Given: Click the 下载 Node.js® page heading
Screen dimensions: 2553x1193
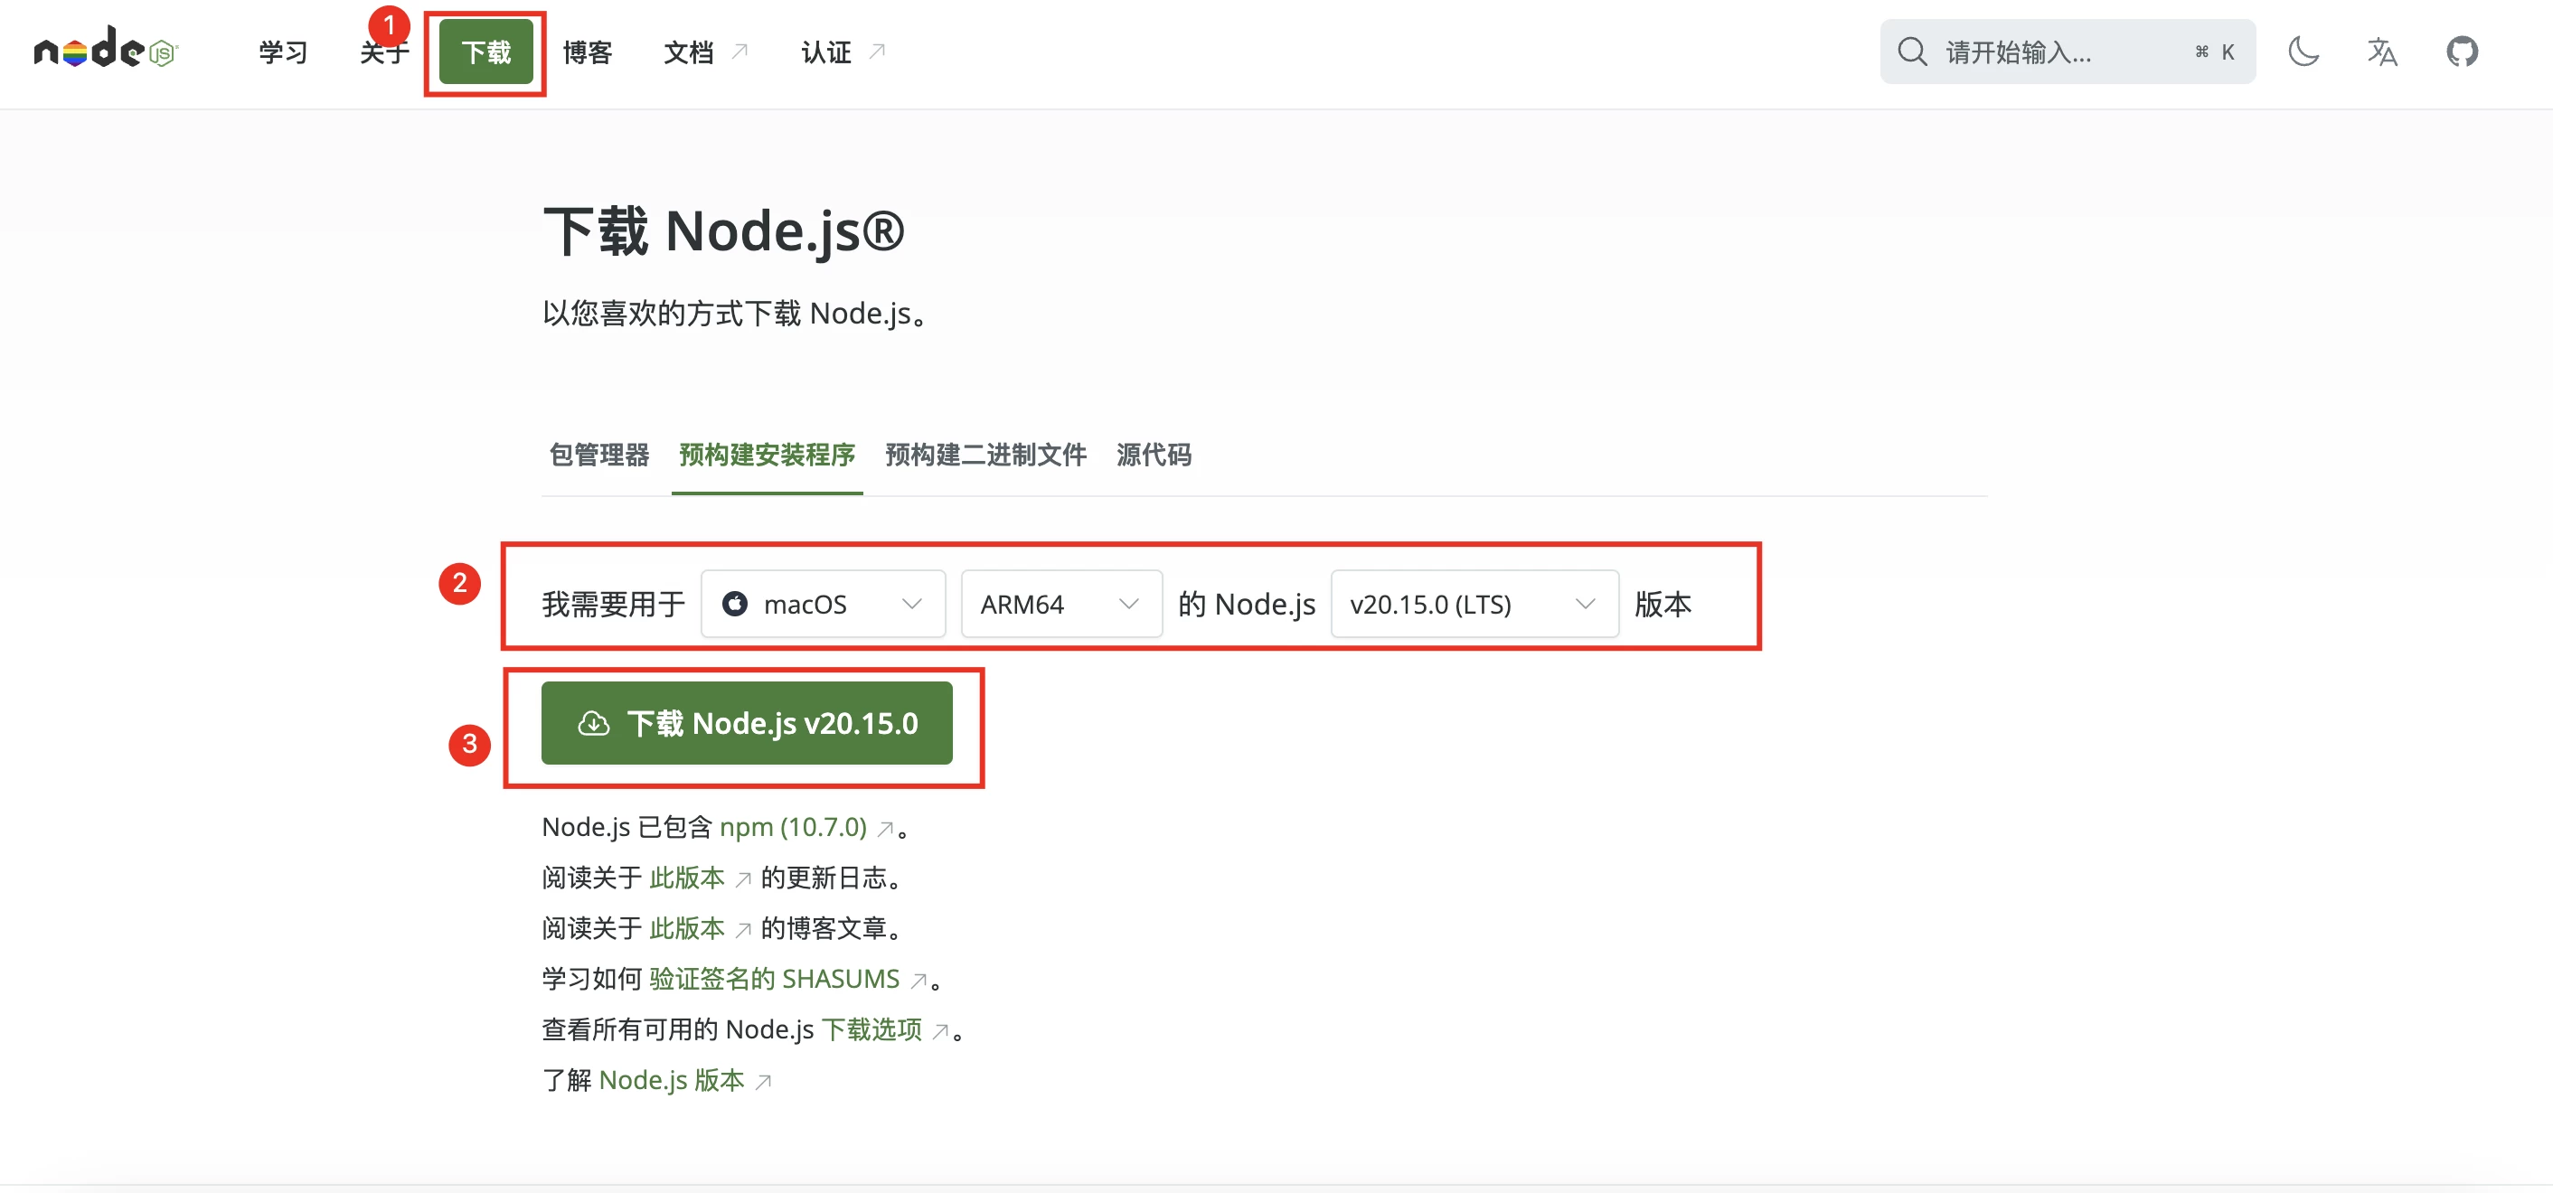Looking at the screenshot, I should pyautogui.click(x=723, y=232).
